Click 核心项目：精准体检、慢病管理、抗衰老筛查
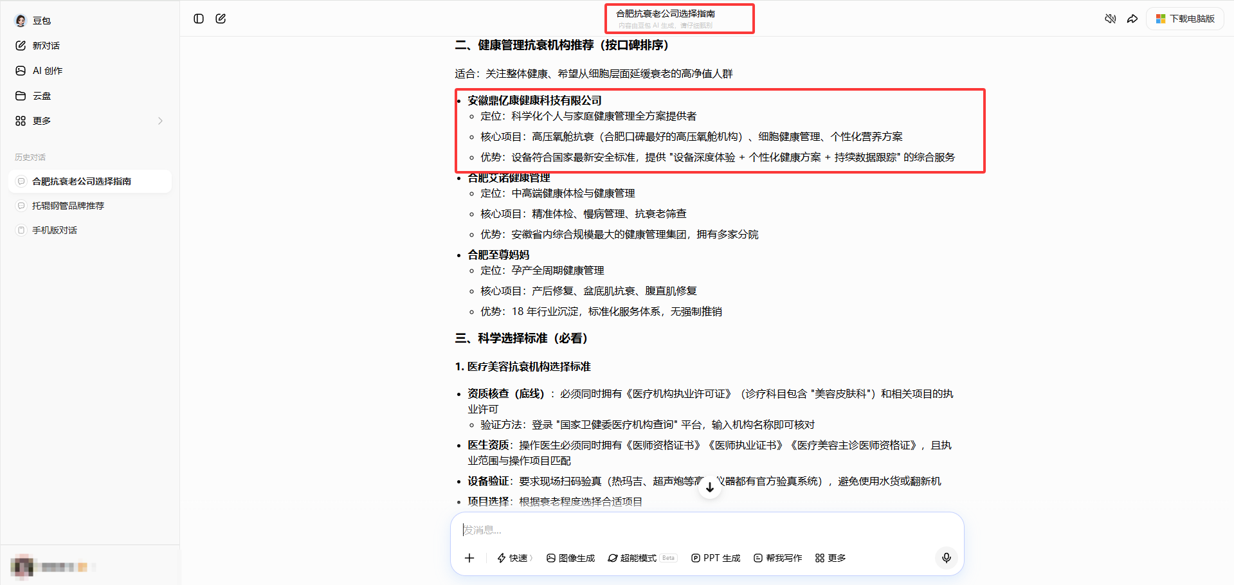Viewport: 1234px width, 585px height. (x=583, y=214)
